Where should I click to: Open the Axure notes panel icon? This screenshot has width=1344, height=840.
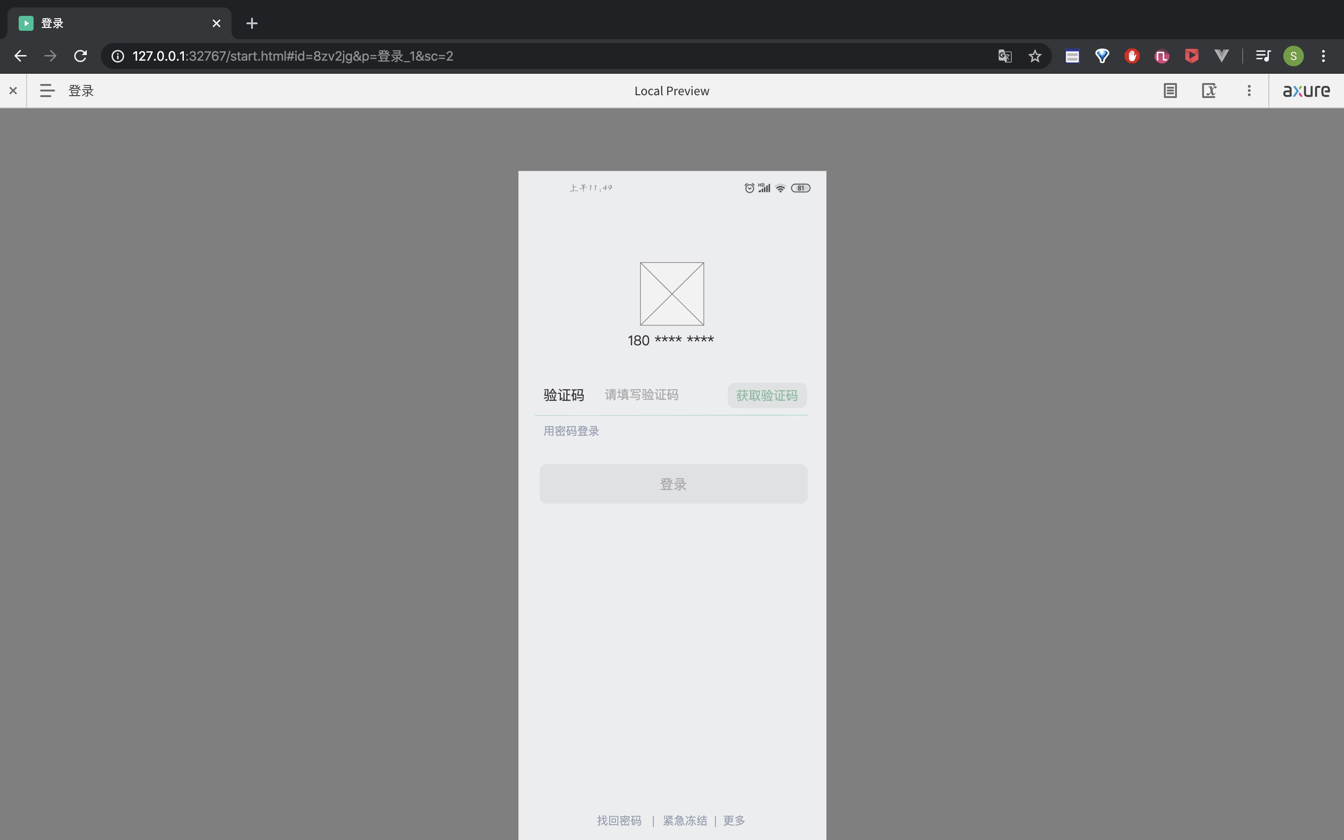[1170, 91]
